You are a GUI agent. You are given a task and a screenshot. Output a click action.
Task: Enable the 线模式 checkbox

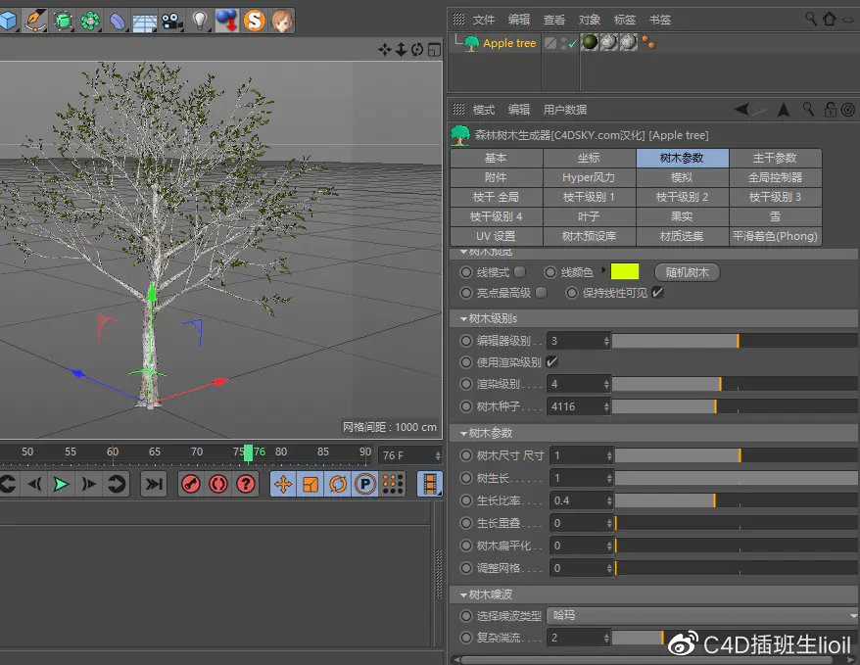520,271
